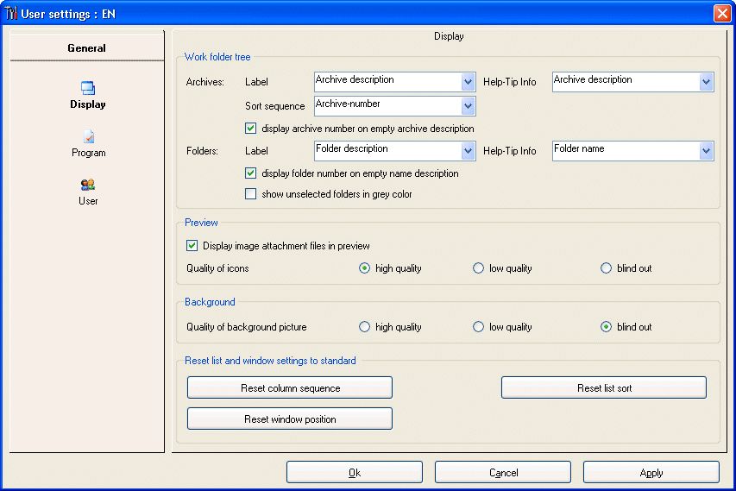Viewport: 736px width, 491px height.
Task: Uncheck display archive number on empty description
Action: tap(250, 129)
